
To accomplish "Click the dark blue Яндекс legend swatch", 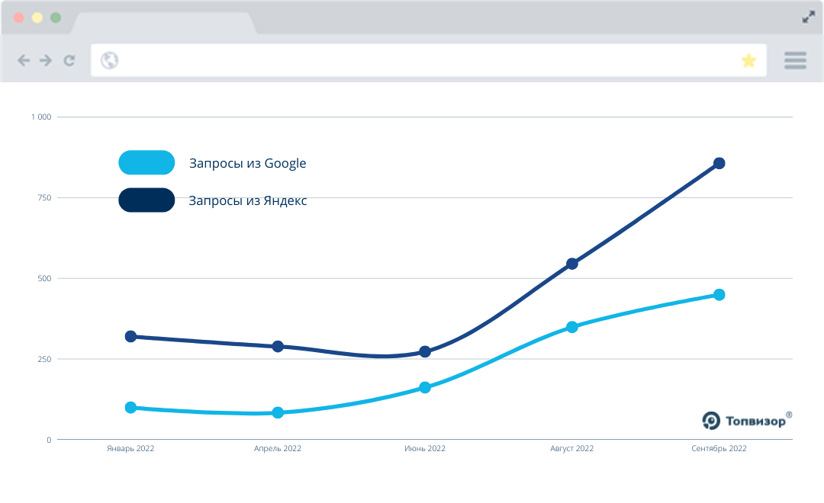I will (146, 200).
